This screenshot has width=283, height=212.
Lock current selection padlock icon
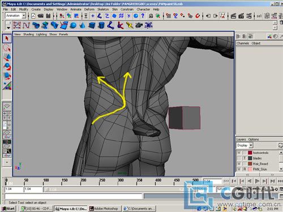151,16
